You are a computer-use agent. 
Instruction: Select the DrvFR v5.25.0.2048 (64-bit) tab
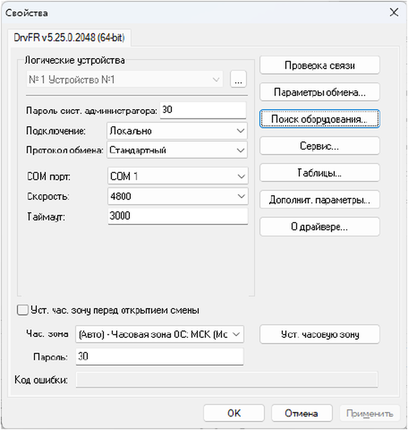click(x=69, y=37)
